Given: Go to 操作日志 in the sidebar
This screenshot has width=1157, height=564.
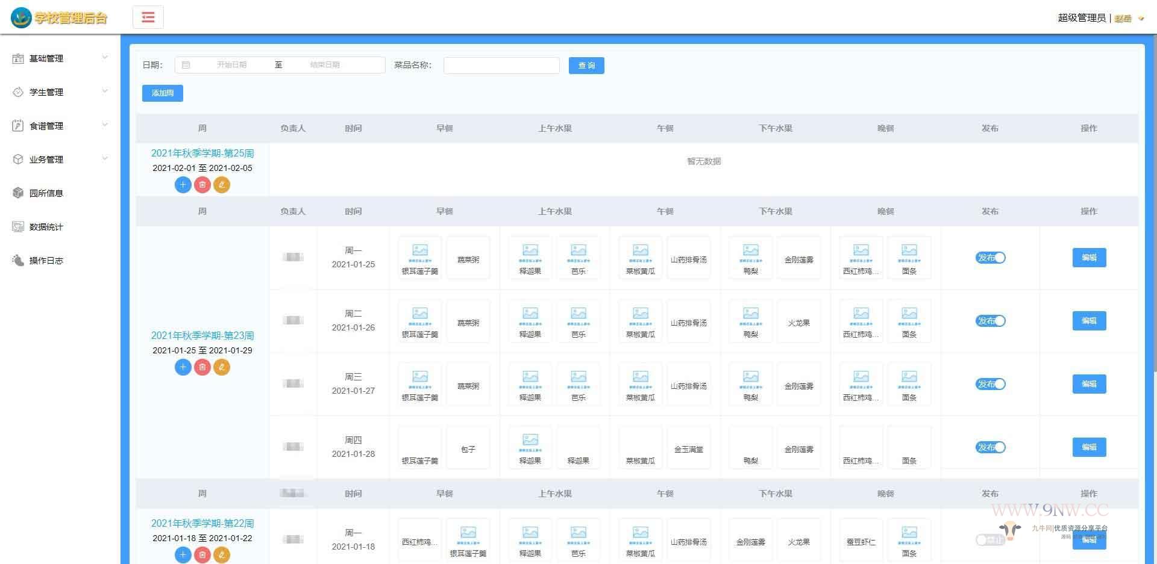Looking at the screenshot, I should 46,261.
